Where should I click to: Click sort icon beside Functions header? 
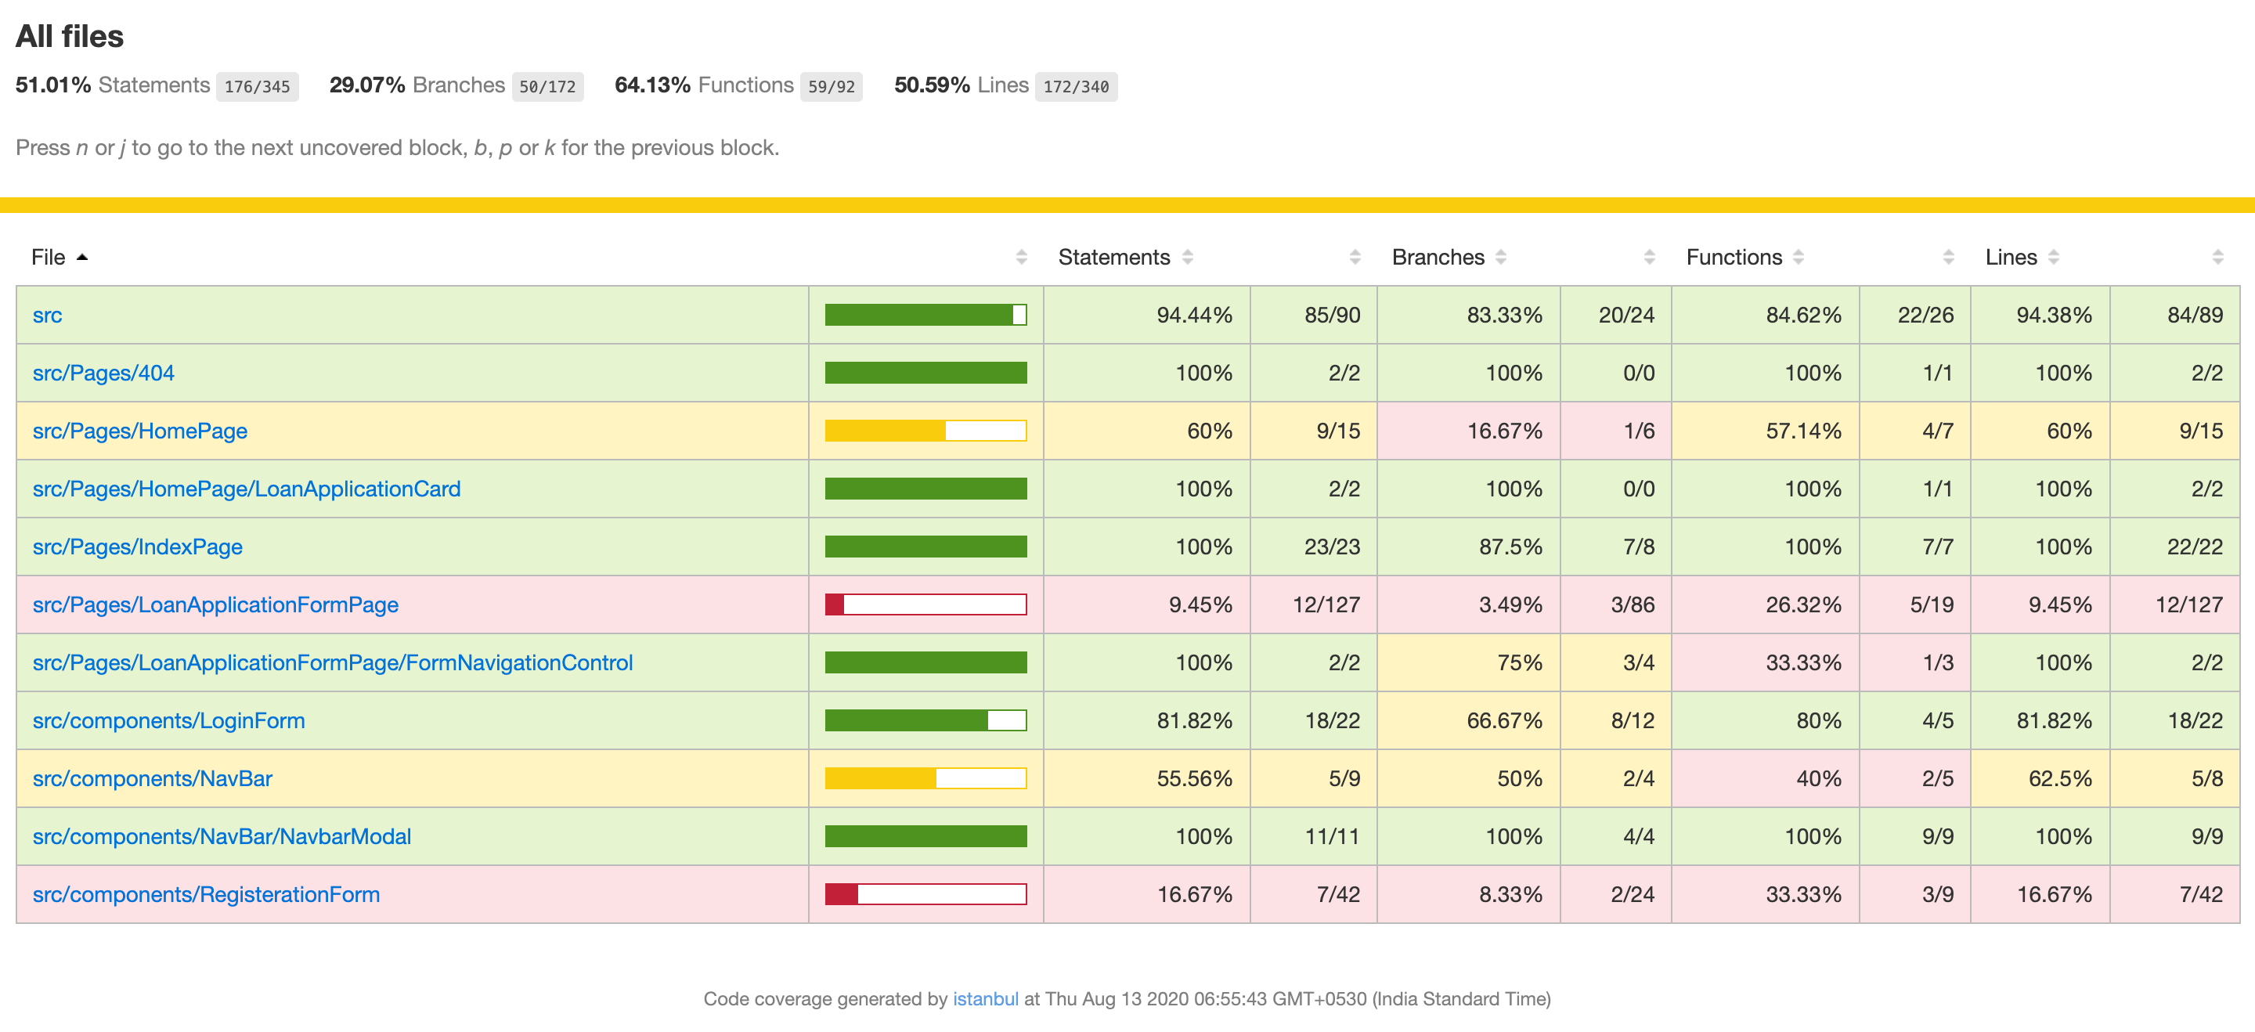pyautogui.click(x=1798, y=258)
